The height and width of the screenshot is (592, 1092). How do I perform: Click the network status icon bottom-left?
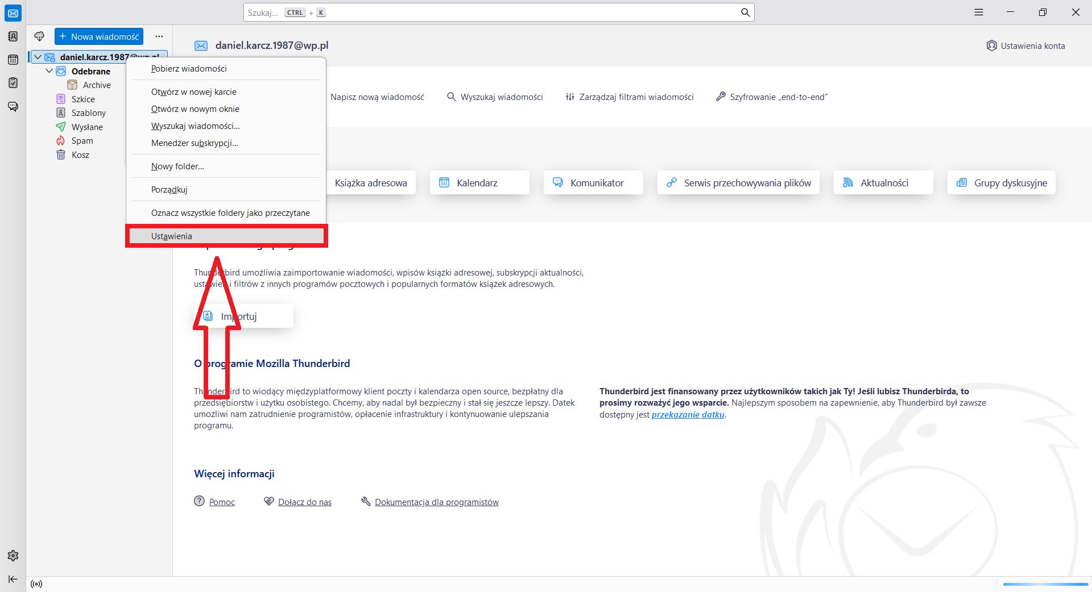tap(36, 583)
